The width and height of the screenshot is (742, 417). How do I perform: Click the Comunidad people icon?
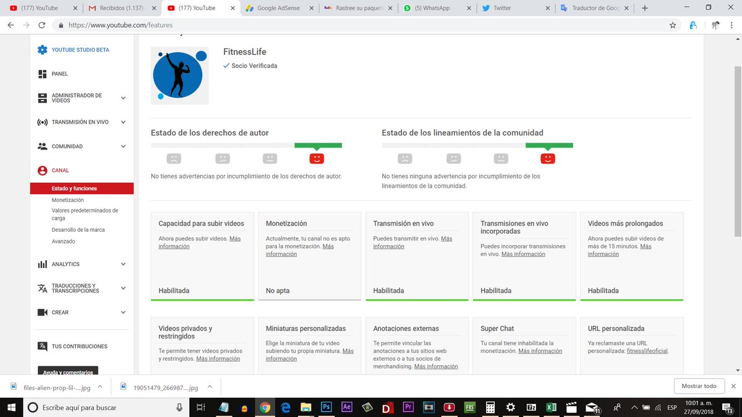pyautogui.click(x=42, y=146)
